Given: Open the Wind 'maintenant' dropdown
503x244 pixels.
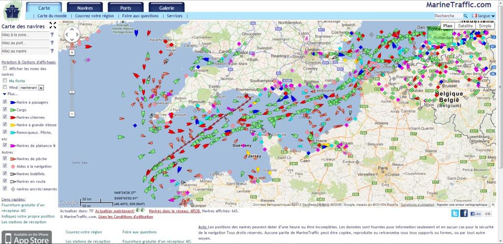Looking at the screenshot, I should click(x=31, y=87).
